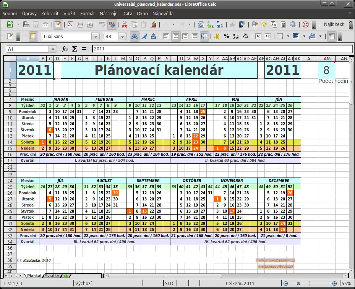
Task: Toggle Underline formatting
Action: coord(154,36)
